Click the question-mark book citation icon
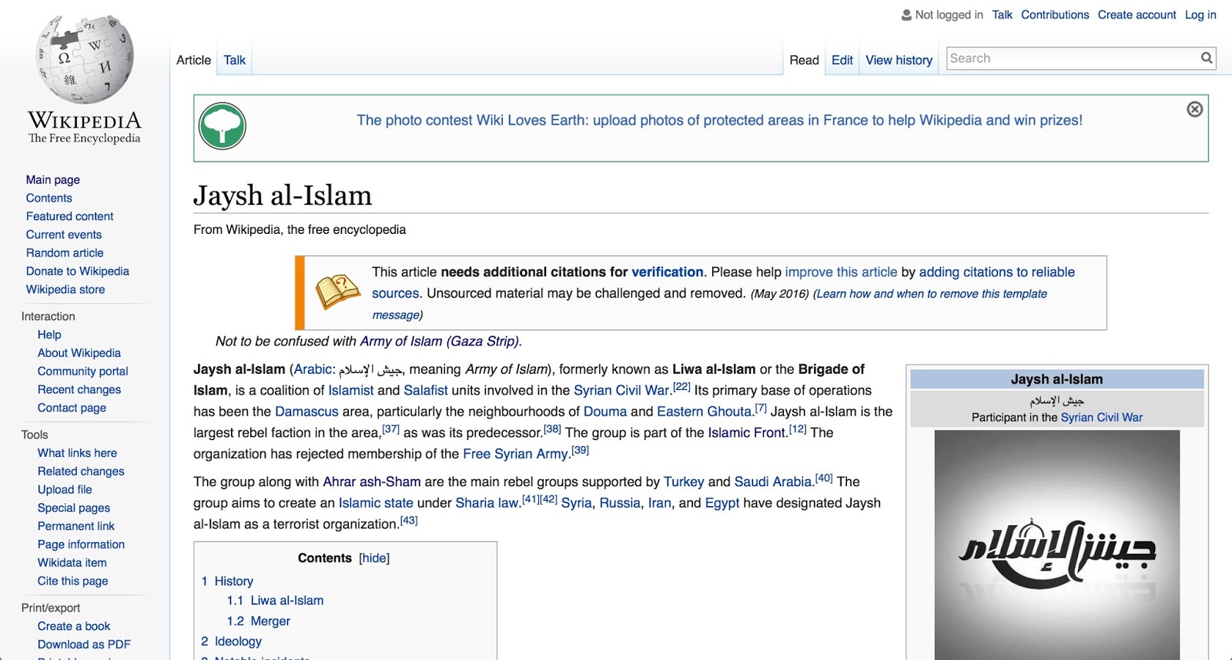Screen dimensions: 1232x660 point(337,292)
